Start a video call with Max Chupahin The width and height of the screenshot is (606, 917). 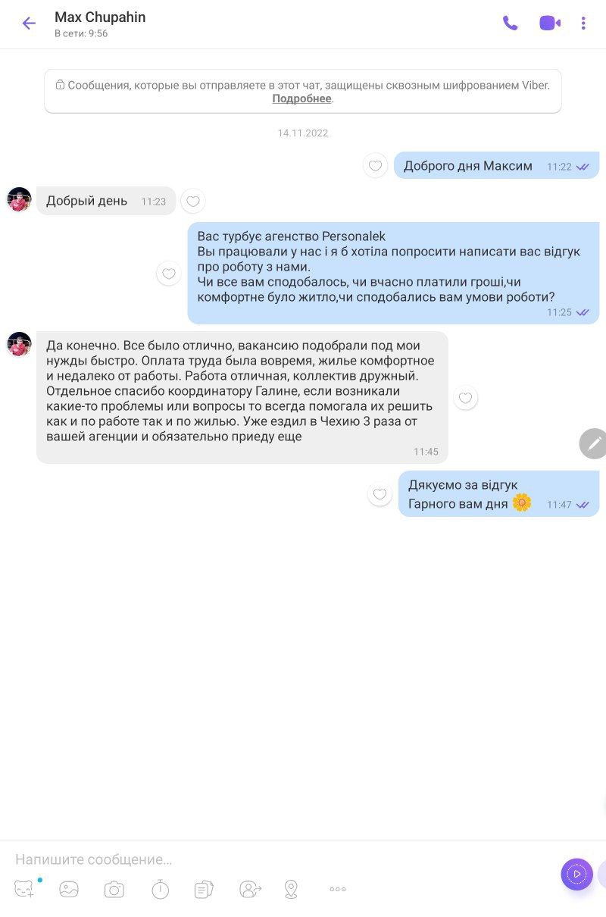pos(550,23)
